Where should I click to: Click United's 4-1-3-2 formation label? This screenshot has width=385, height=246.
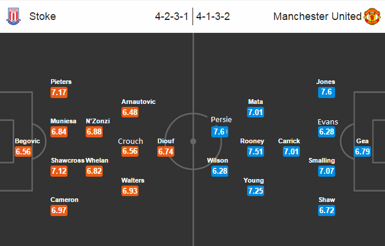212,16
